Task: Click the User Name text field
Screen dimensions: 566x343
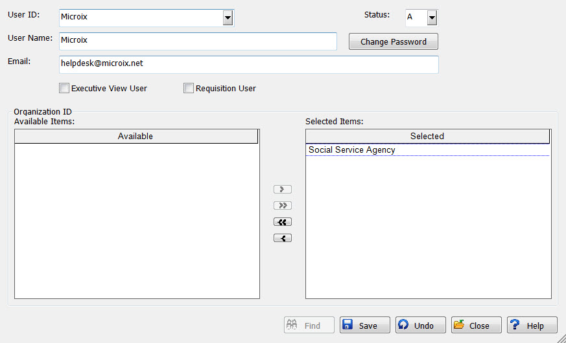Action: click(x=198, y=41)
